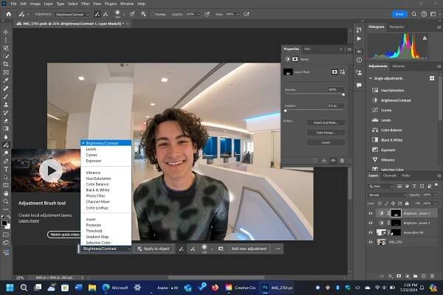Open the Brightness/Contrast dropdown in the contextual bar
443x295 pixels.
pos(106,249)
